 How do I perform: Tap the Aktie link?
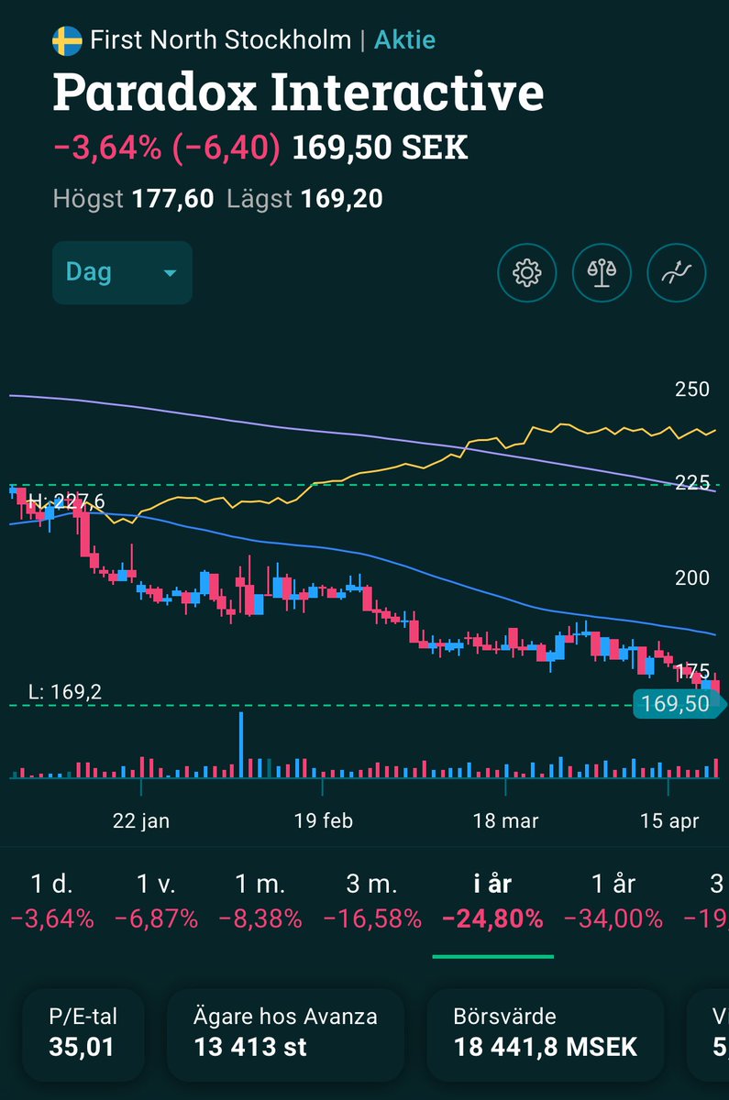click(404, 40)
